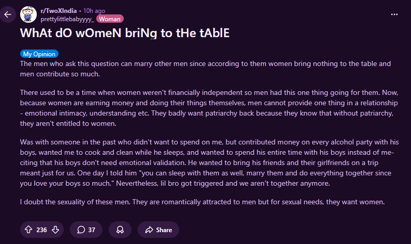This screenshot has width=411, height=244.
Task: Downvote this post
Action: click(x=55, y=230)
